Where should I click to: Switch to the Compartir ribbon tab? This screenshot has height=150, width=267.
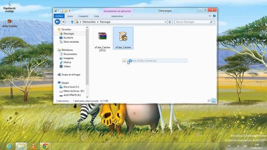83,16
